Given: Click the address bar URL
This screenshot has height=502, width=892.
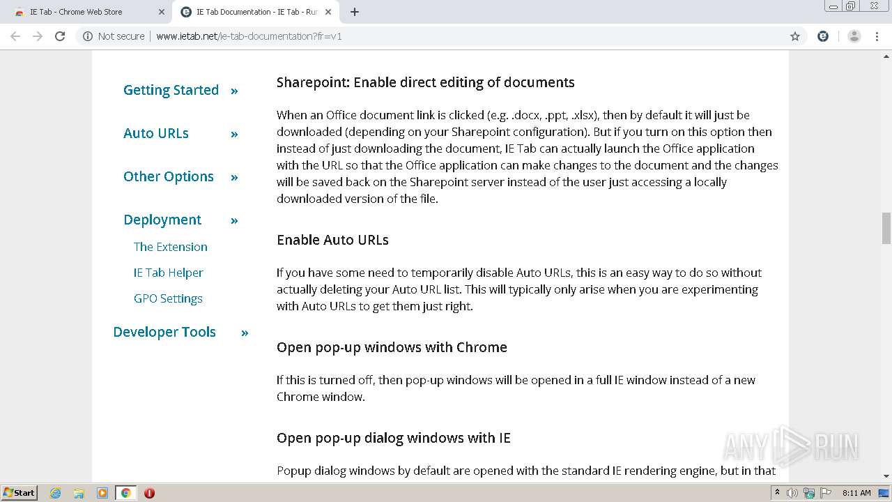Looking at the screenshot, I should click(x=249, y=36).
